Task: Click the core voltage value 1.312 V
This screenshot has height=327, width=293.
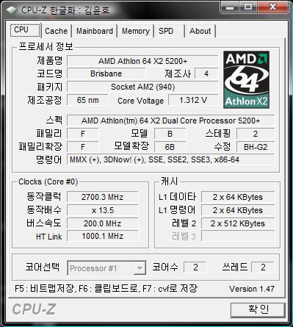Action: click(193, 100)
